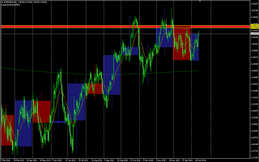Click the 12 Aug 2013 date label
259x162 pixels.
tap(97, 160)
